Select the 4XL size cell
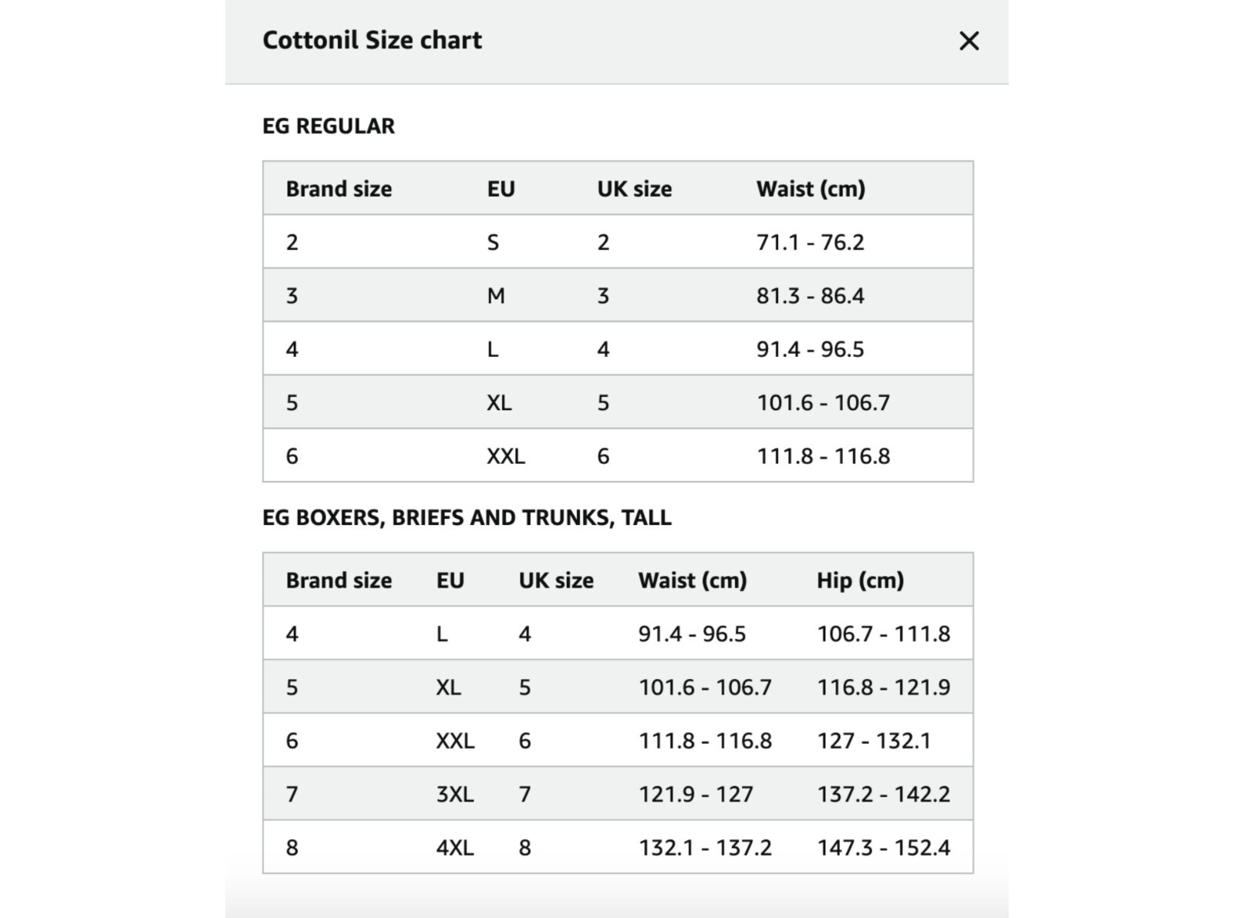The width and height of the screenshot is (1234, 918). tap(455, 848)
